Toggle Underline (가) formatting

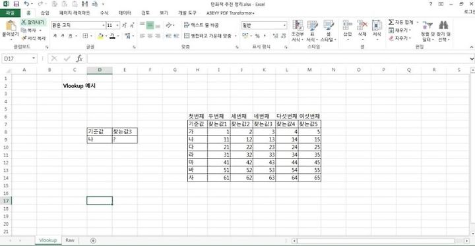[x=70, y=36]
